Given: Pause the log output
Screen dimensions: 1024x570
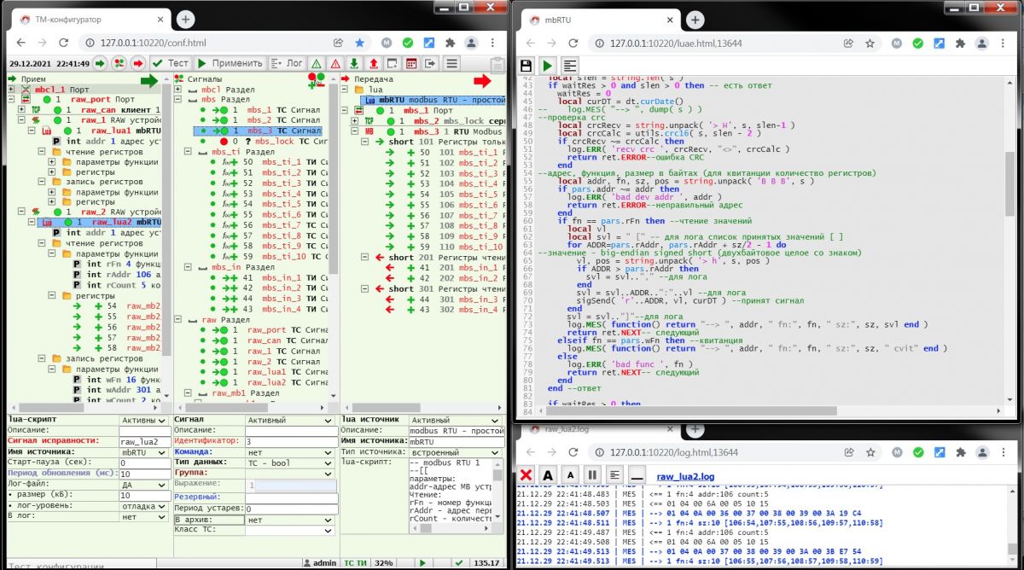Looking at the screenshot, I should (591, 474).
